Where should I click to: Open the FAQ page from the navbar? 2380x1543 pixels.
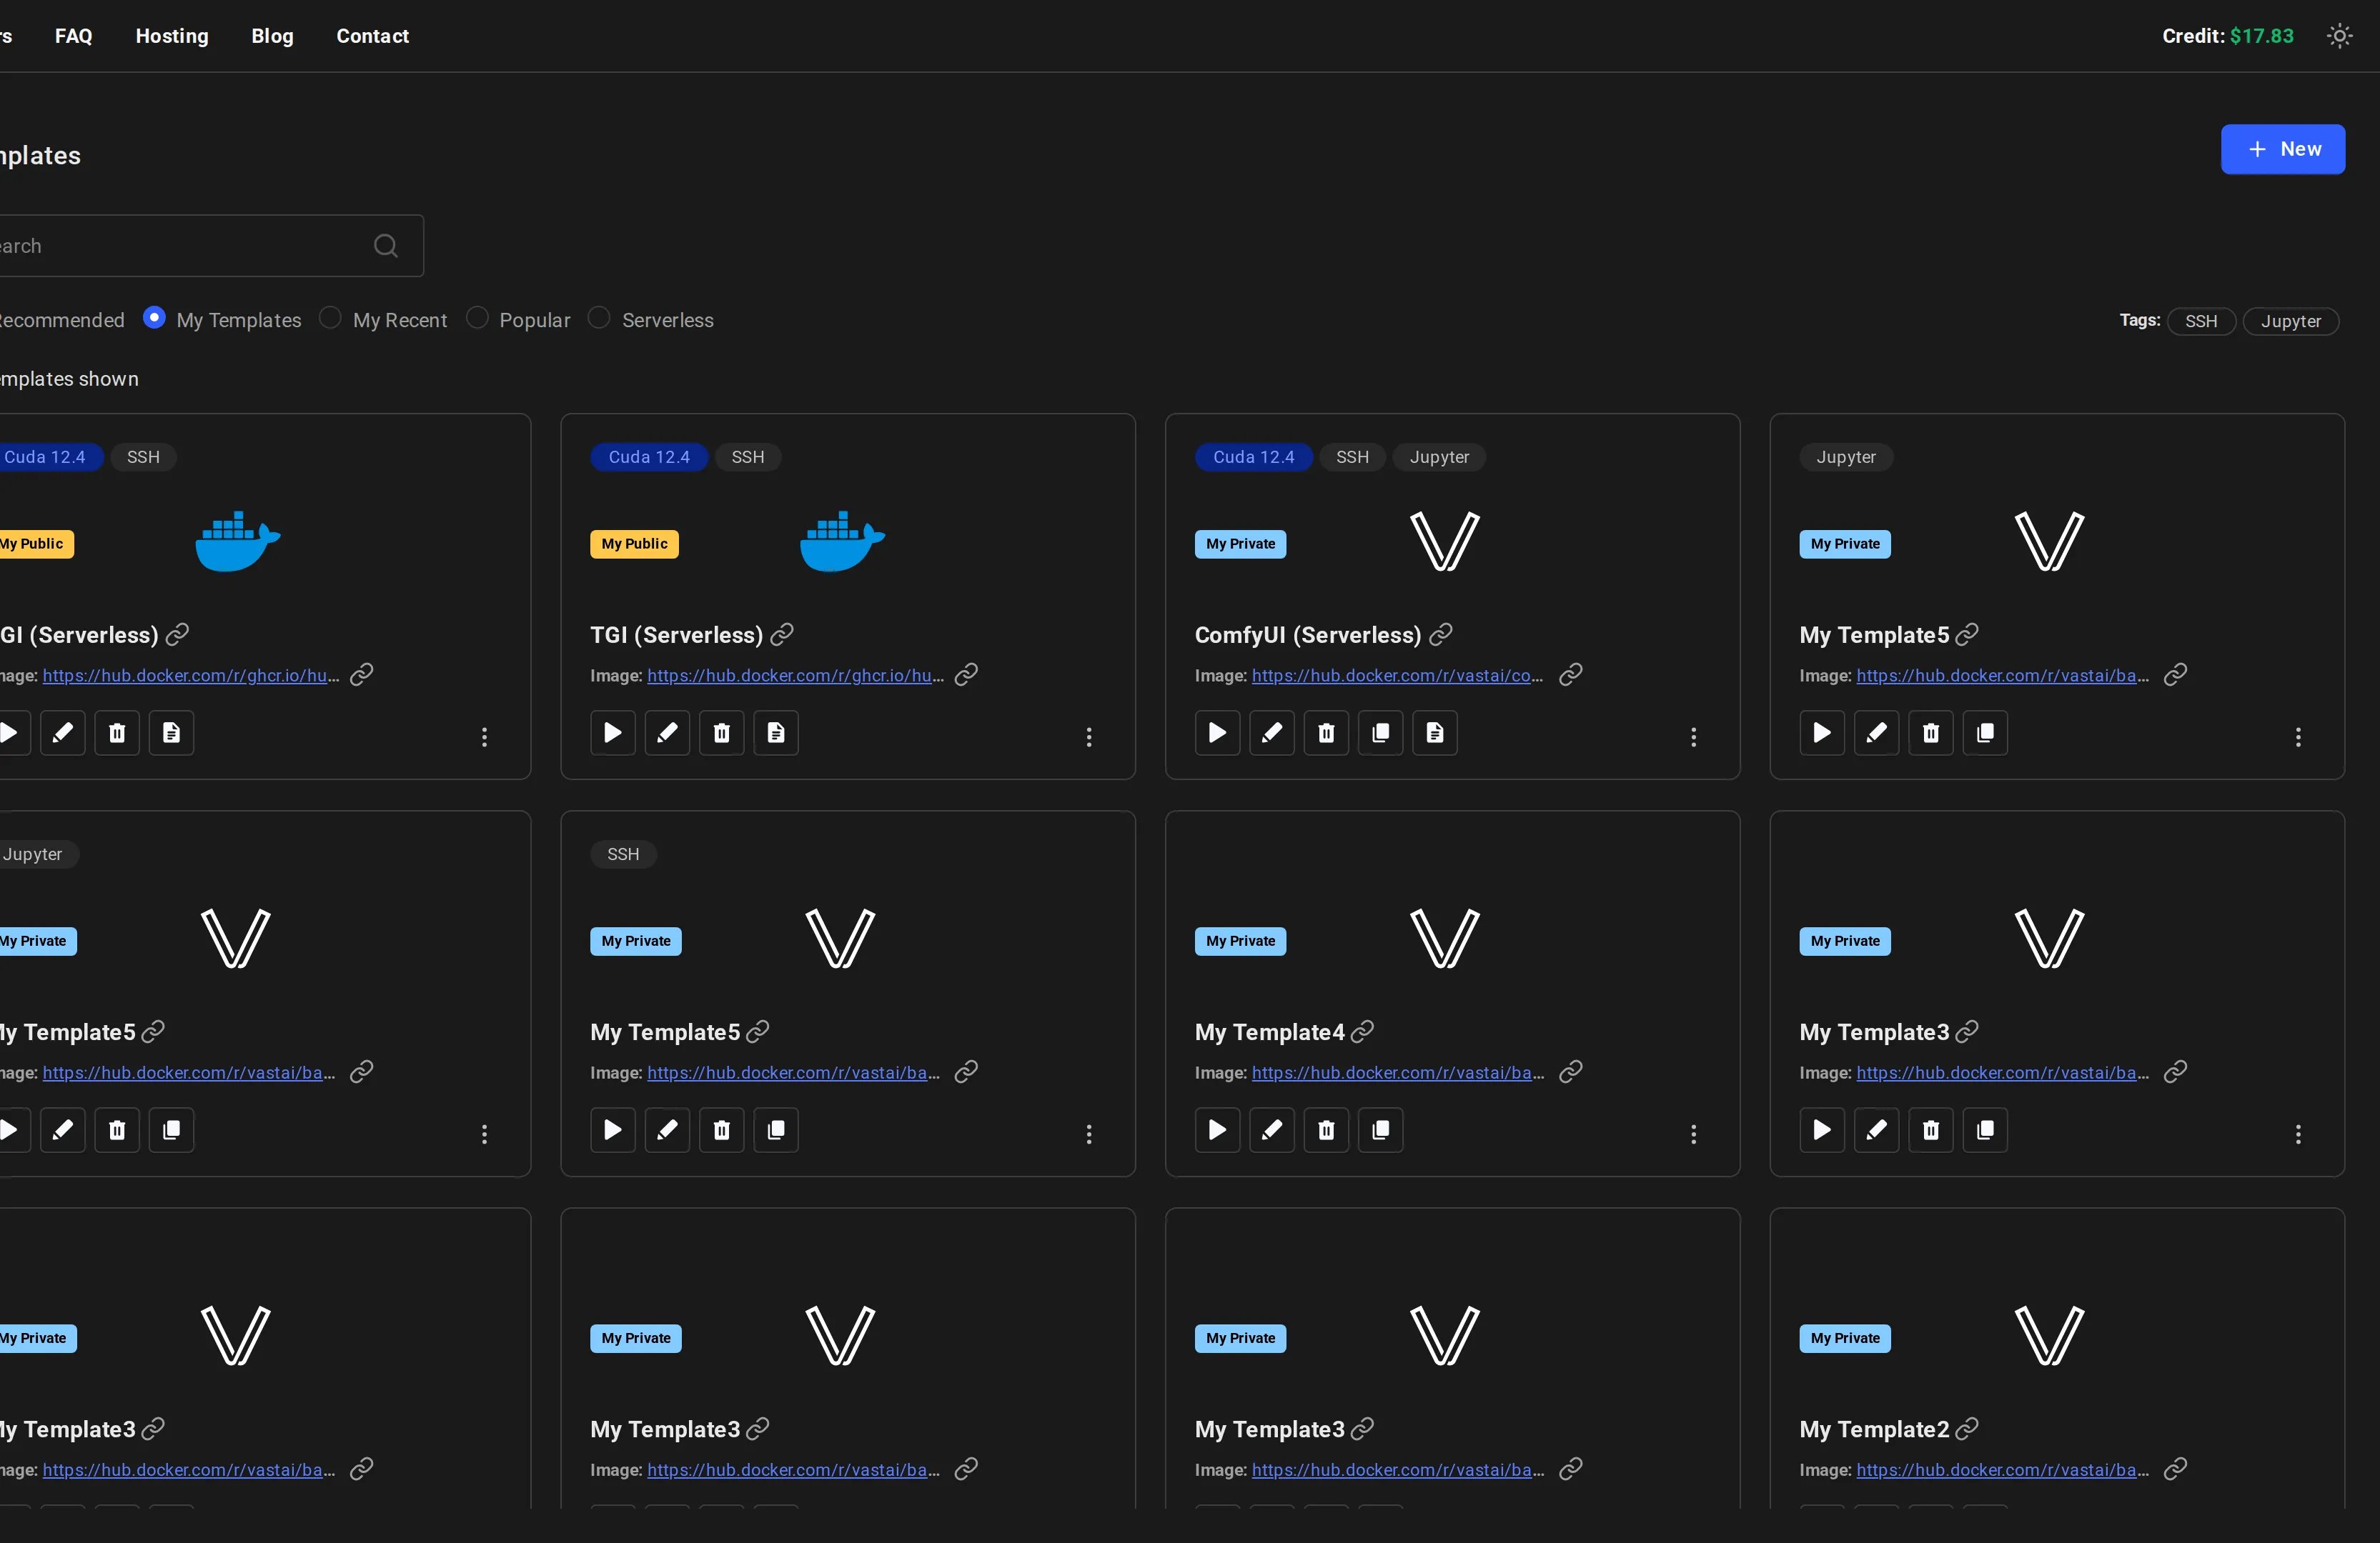(74, 36)
